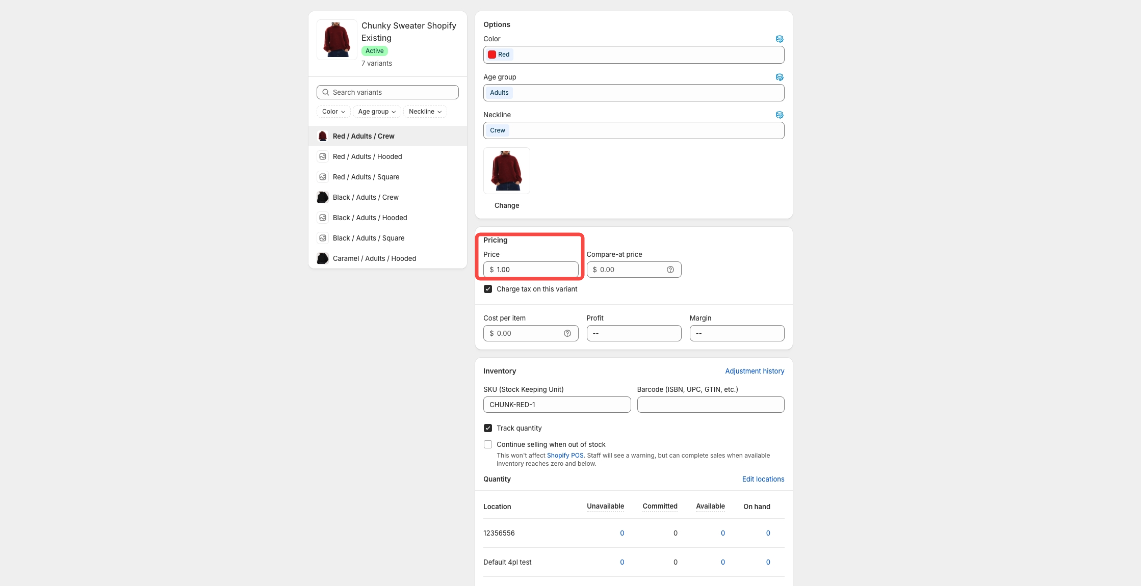1141x586 pixels.
Task: Click the Cost per item help icon
Action: [x=567, y=333]
